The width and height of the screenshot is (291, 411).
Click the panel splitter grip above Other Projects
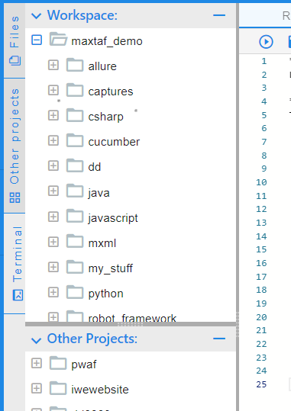tap(131, 324)
